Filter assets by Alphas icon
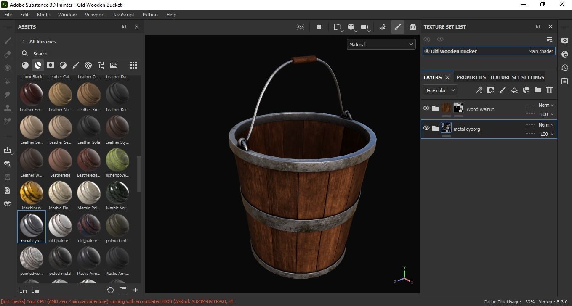 [88, 65]
